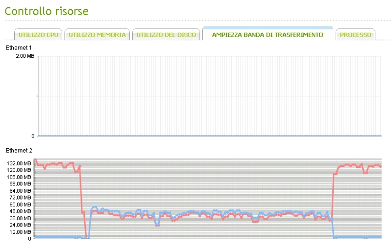The width and height of the screenshot is (392, 250).
Task: Click inside the empty Ethernet 1 graph area
Action: click(209, 95)
